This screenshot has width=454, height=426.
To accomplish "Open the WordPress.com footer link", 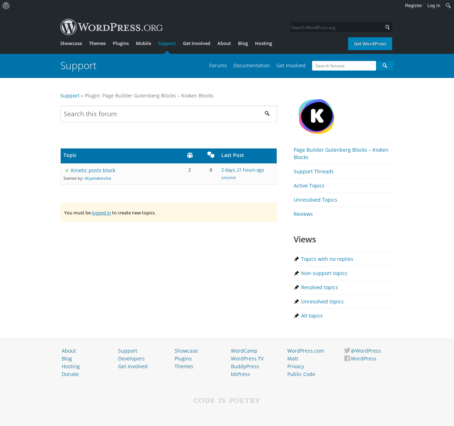I will [306, 351].
